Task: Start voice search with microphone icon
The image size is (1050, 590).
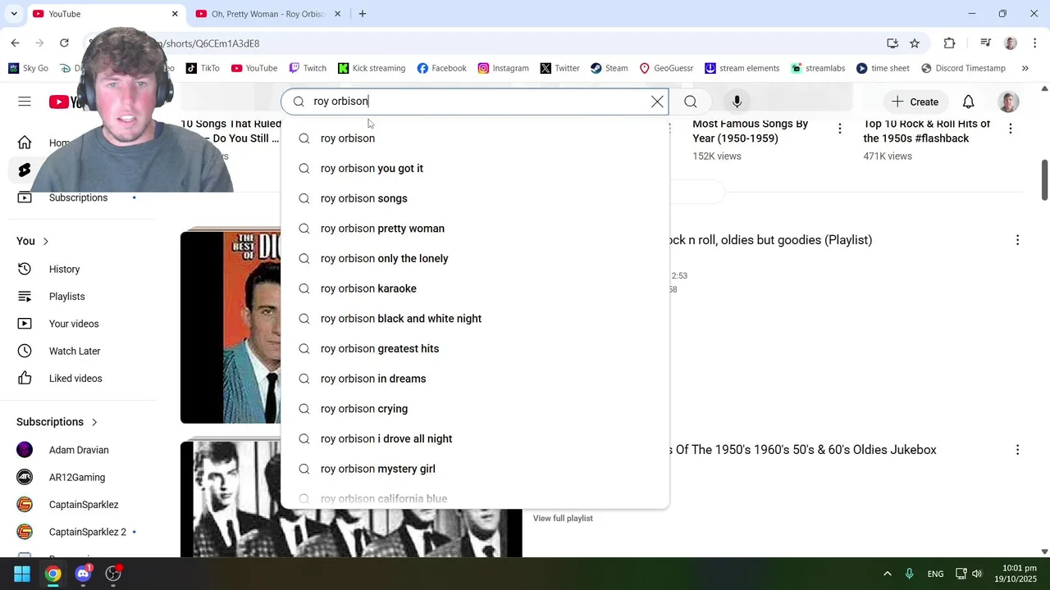Action: coord(737,102)
